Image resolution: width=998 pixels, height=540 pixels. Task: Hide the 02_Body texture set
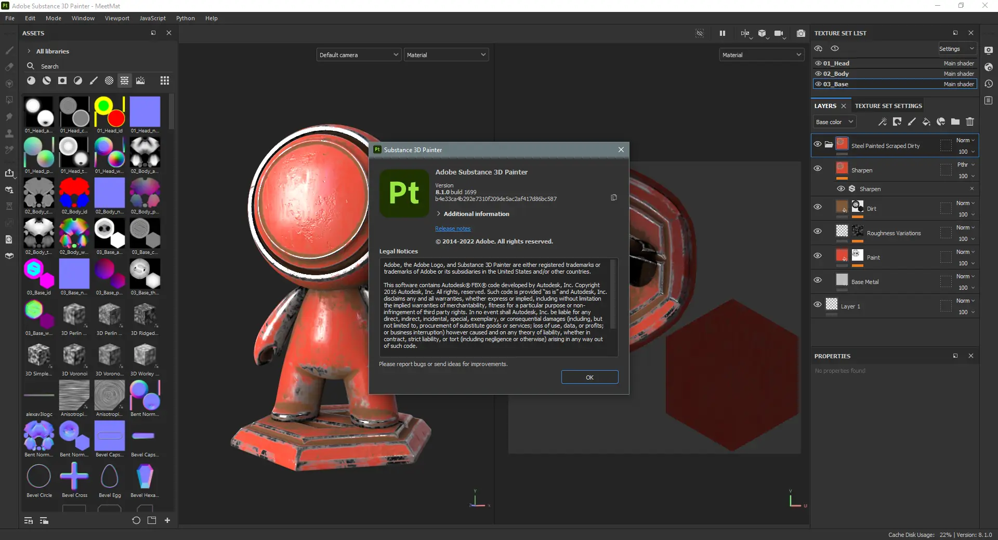click(818, 74)
